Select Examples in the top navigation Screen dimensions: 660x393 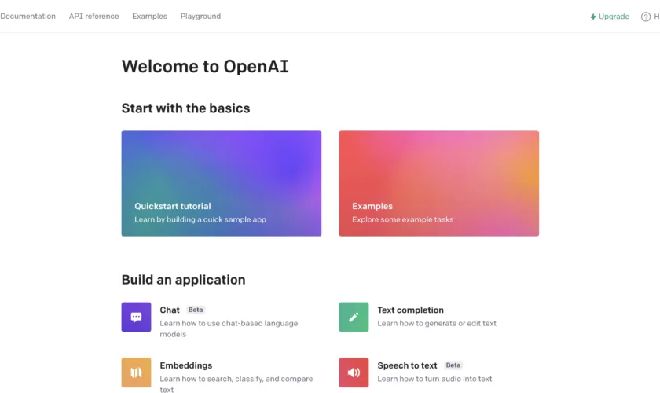[x=149, y=16]
